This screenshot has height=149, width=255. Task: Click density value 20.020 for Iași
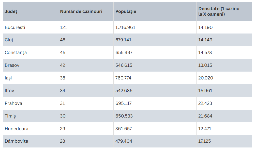point(206,78)
